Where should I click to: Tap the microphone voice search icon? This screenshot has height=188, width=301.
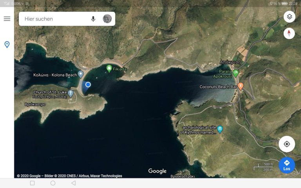(93, 19)
